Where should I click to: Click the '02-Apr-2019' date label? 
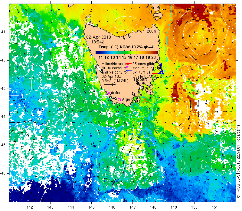pyautogui.click(x=99, y=37)
